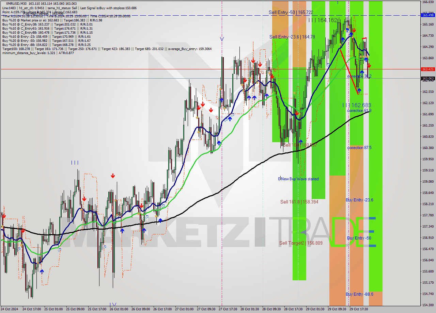Click the 154.300 price axis value
Viewport: 436px width, 313px height.
(428, 305)
